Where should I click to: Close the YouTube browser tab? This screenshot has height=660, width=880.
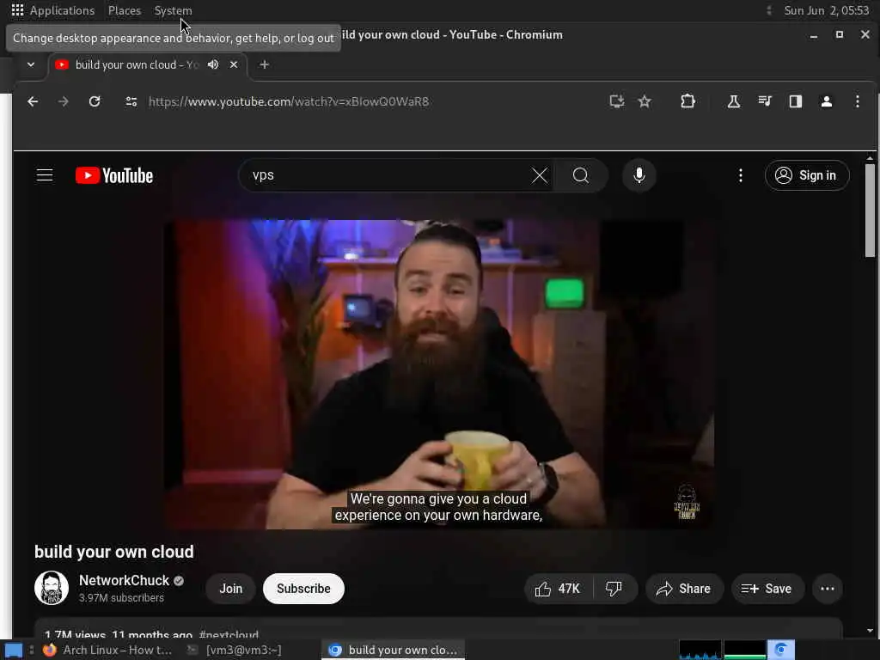(x=234, y=64)
